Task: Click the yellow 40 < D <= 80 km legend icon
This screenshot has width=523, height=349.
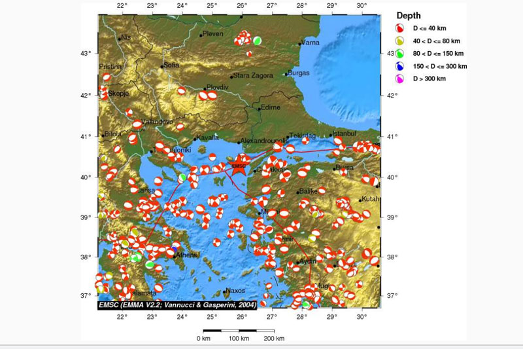Action: 400,43
